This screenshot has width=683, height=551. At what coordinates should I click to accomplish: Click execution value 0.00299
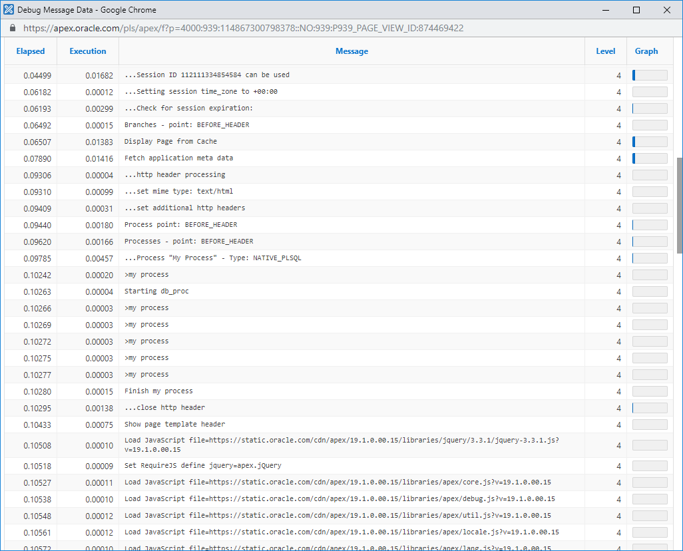(99, 109)
